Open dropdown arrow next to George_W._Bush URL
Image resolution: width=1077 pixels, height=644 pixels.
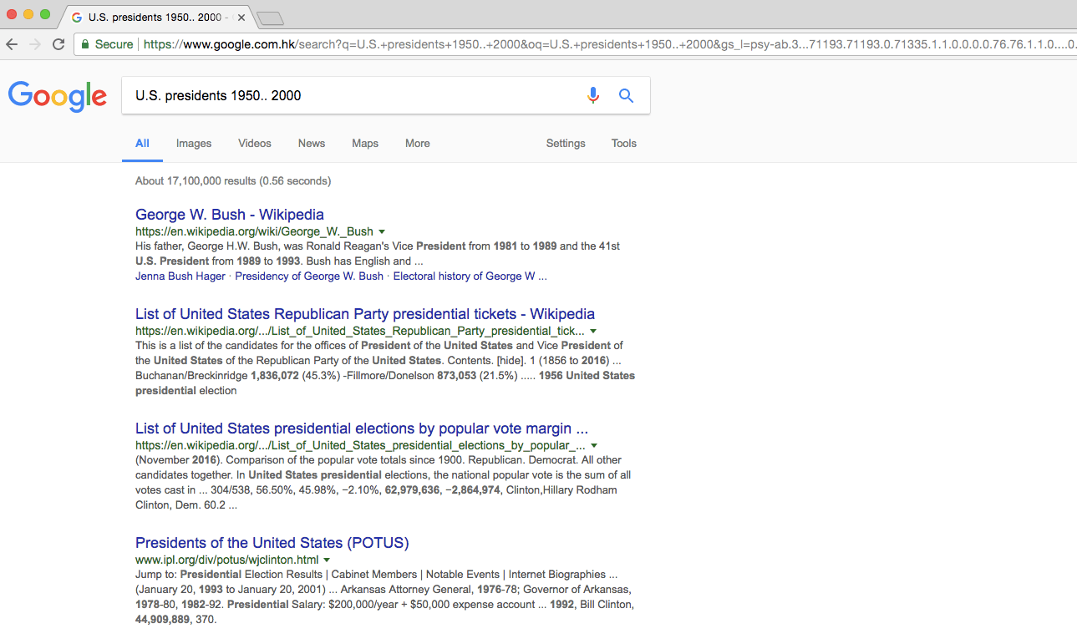(382, 231)
